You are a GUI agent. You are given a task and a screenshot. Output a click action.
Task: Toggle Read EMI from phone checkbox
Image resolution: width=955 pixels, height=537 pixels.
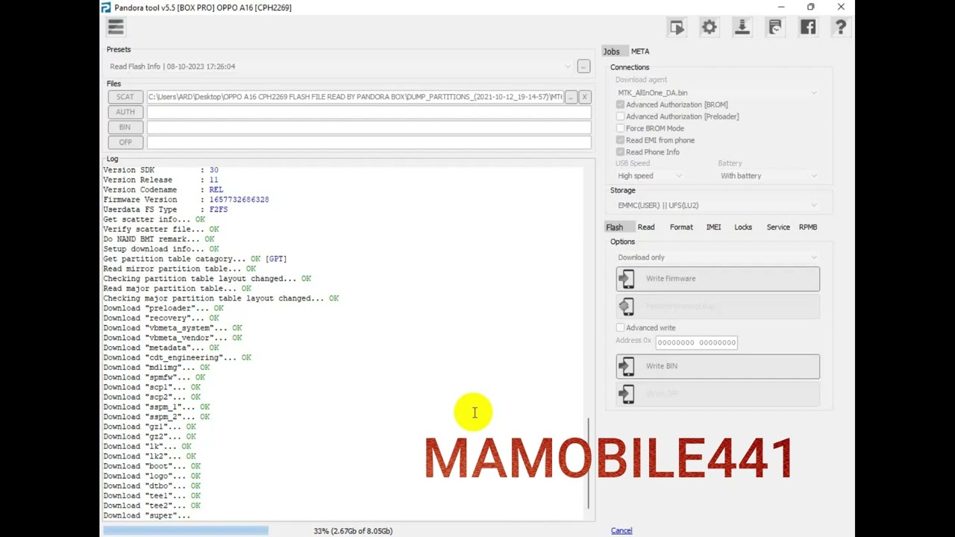(x=620, y=140)
